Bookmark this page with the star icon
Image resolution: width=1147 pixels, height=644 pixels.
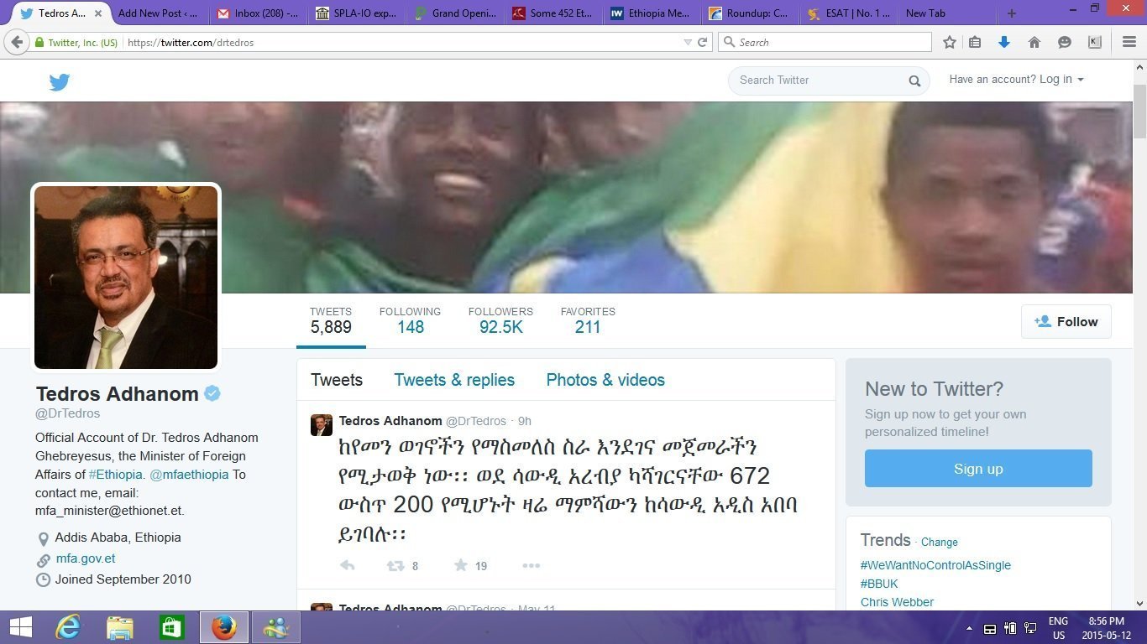(x=950, y=42)
